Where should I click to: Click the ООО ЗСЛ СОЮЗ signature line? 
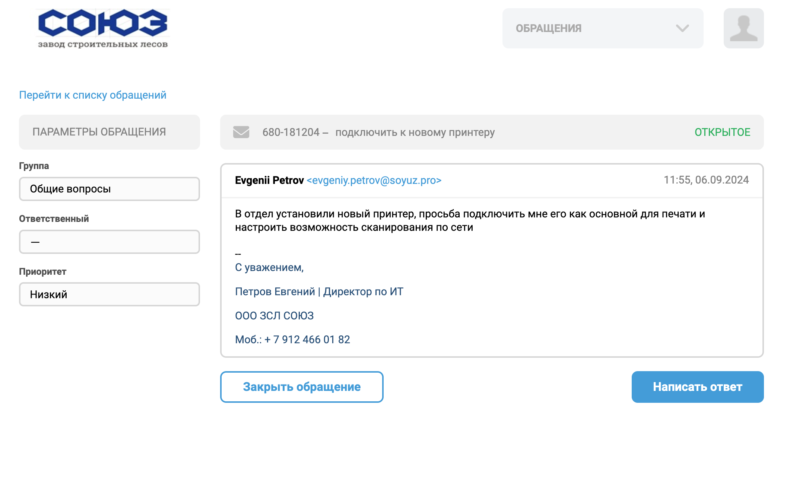click(x=274, y=316)
